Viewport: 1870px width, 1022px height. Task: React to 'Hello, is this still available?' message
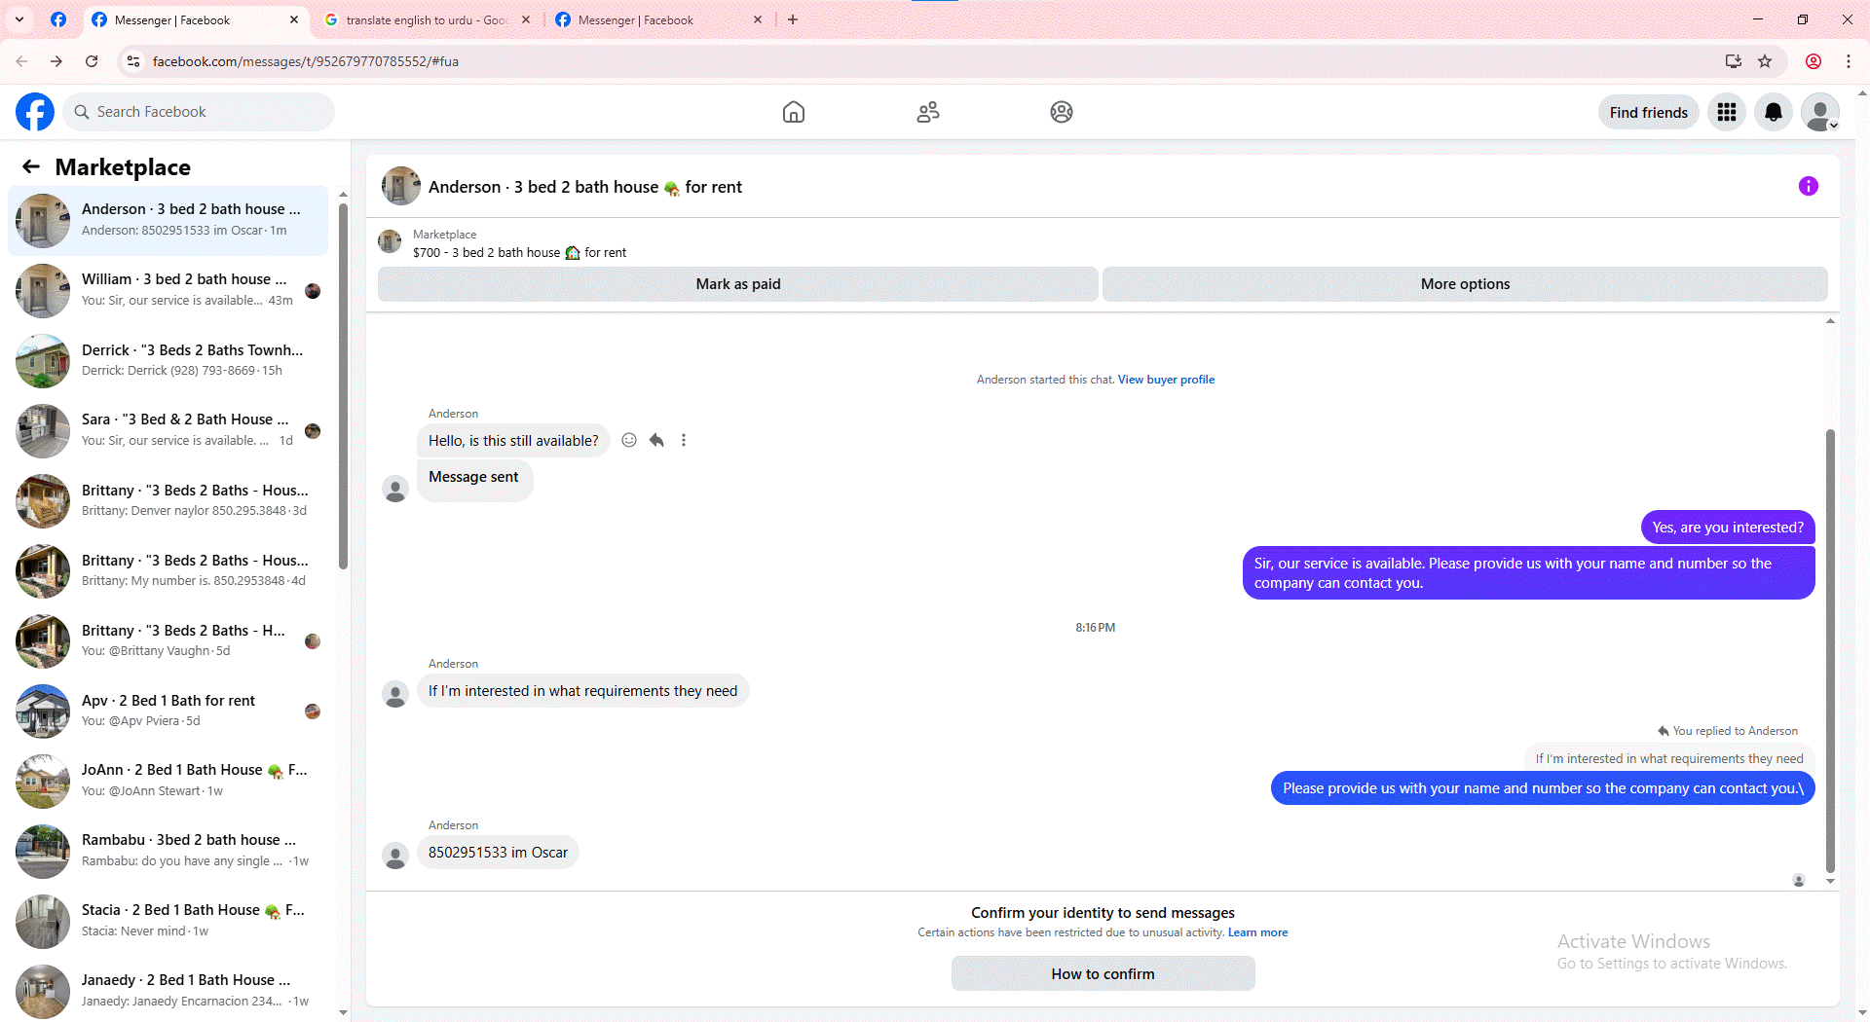[x=629, y=440]
